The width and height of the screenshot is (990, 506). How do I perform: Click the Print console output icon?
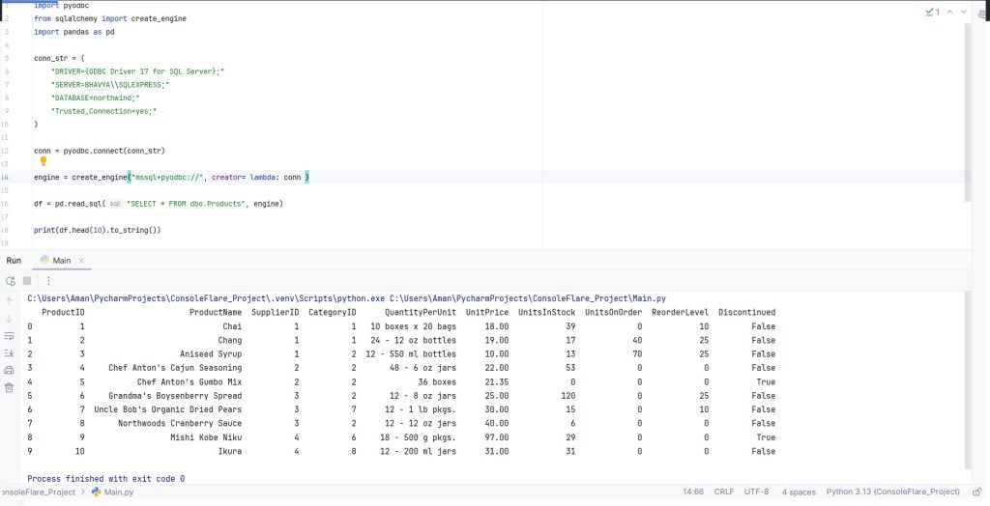point(9,371)
